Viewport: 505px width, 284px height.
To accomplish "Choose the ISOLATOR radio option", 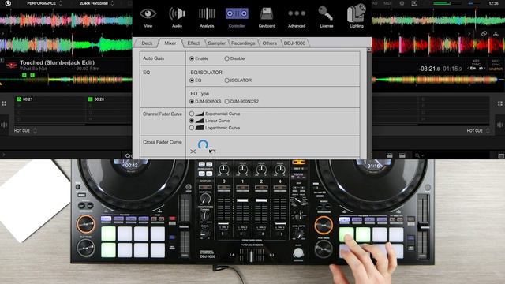I will coord(226,80).
